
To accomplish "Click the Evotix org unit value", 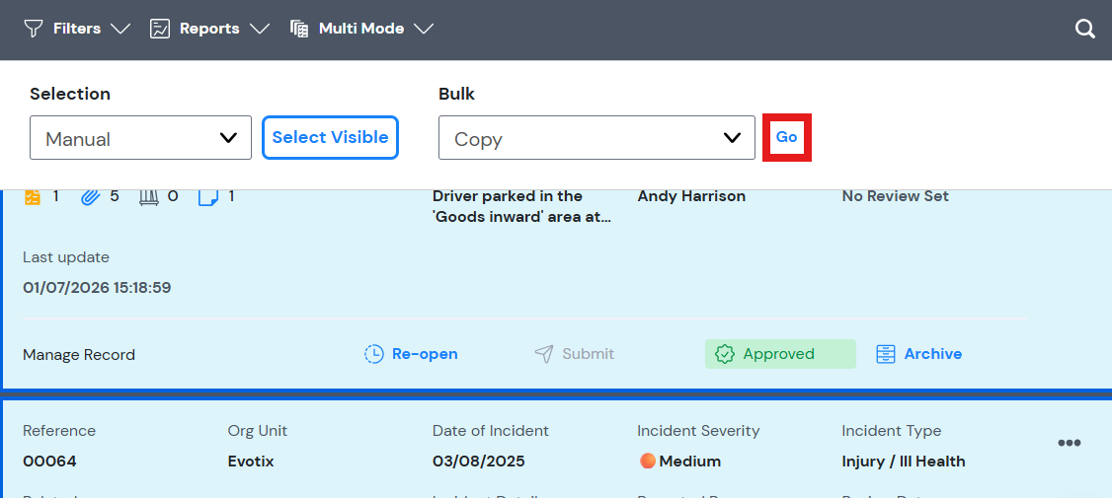I will 250,462.
